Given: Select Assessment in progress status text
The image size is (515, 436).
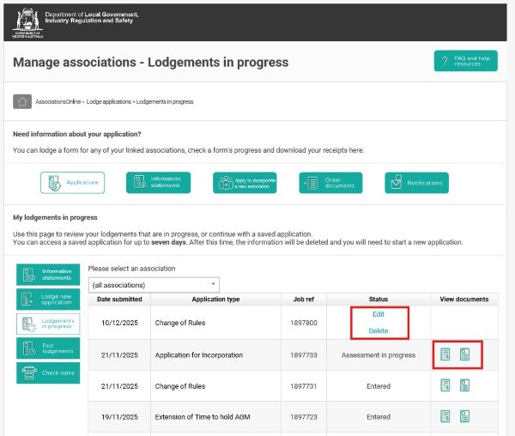Looking at the screenshot, I should pos(379,355).
